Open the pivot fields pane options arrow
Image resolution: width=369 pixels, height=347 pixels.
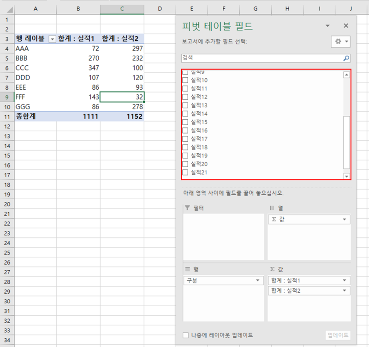[x=327, y=26]
